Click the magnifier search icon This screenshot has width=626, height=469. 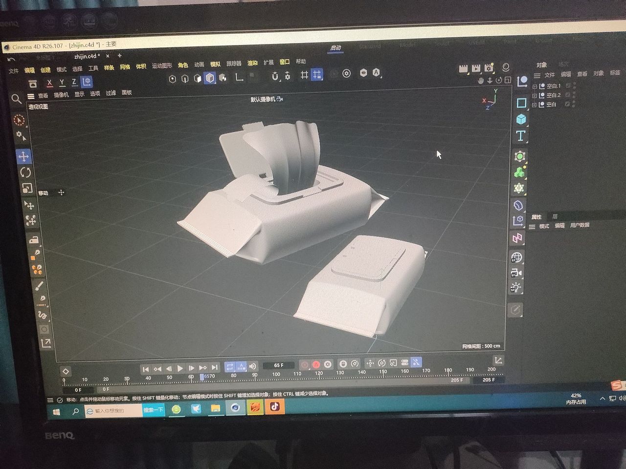(x=16, y=99)
